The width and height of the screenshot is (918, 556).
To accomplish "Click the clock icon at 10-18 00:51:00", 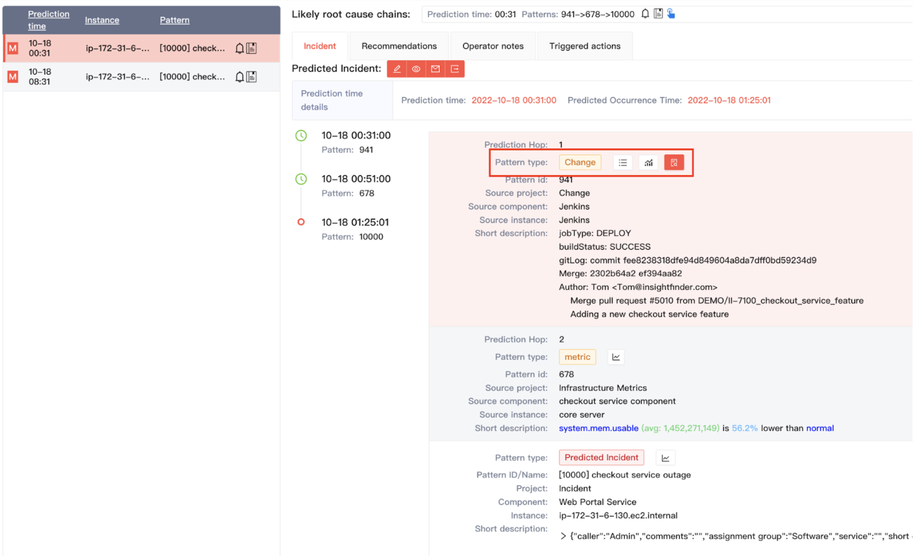I will (301, 179).
